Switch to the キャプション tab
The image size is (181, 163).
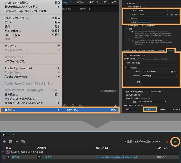coord(162,51)
